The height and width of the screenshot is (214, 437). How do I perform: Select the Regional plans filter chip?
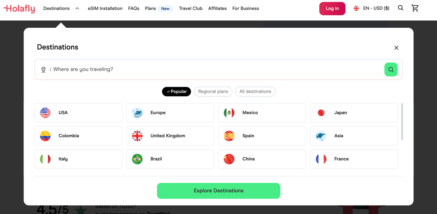tap(213, 92)
